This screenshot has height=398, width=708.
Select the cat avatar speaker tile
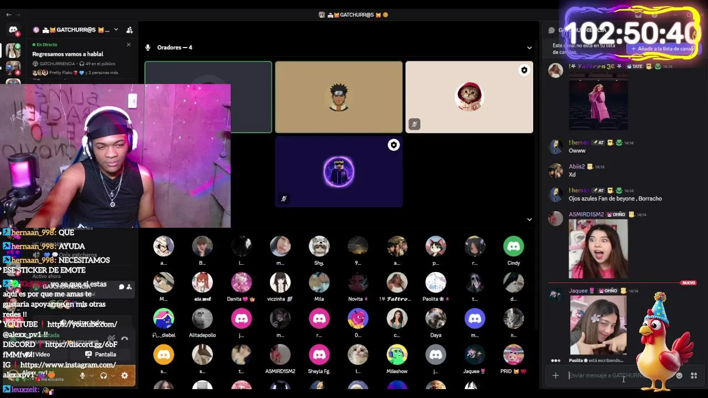(469, 97)
